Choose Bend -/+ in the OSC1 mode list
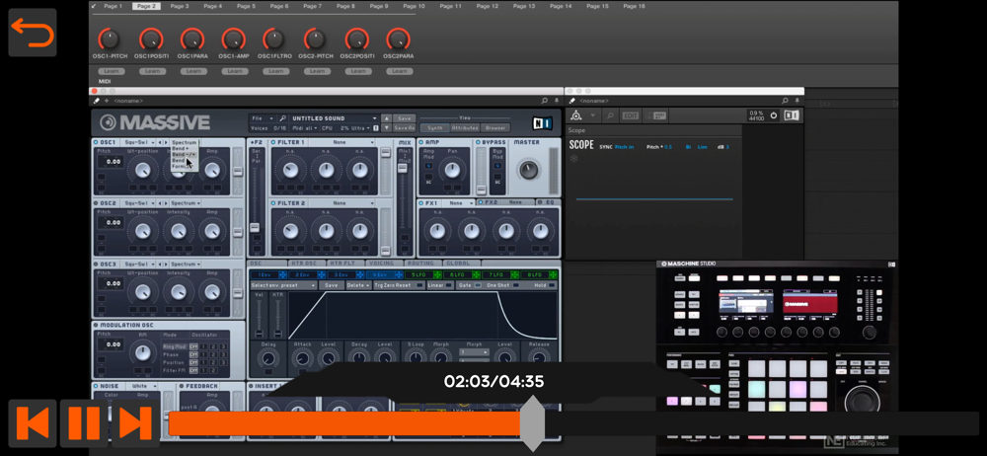987x456 pixels. tap(184, 154)
